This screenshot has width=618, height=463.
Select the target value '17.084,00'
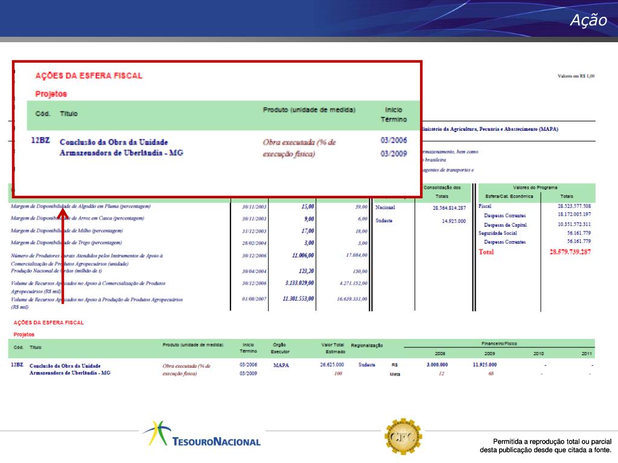pyautogui.click(x=357, y=255)
